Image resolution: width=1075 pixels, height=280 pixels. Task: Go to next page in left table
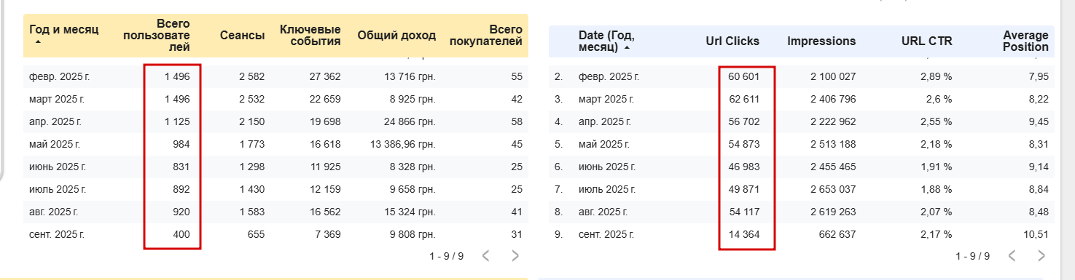(x=515, y=255)
